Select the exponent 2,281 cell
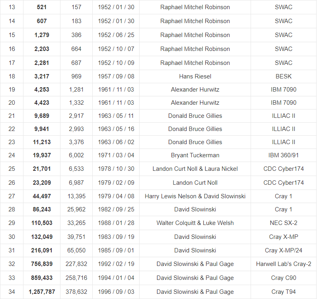This screenshot has width=317, height=299. [x=42, y=63]
